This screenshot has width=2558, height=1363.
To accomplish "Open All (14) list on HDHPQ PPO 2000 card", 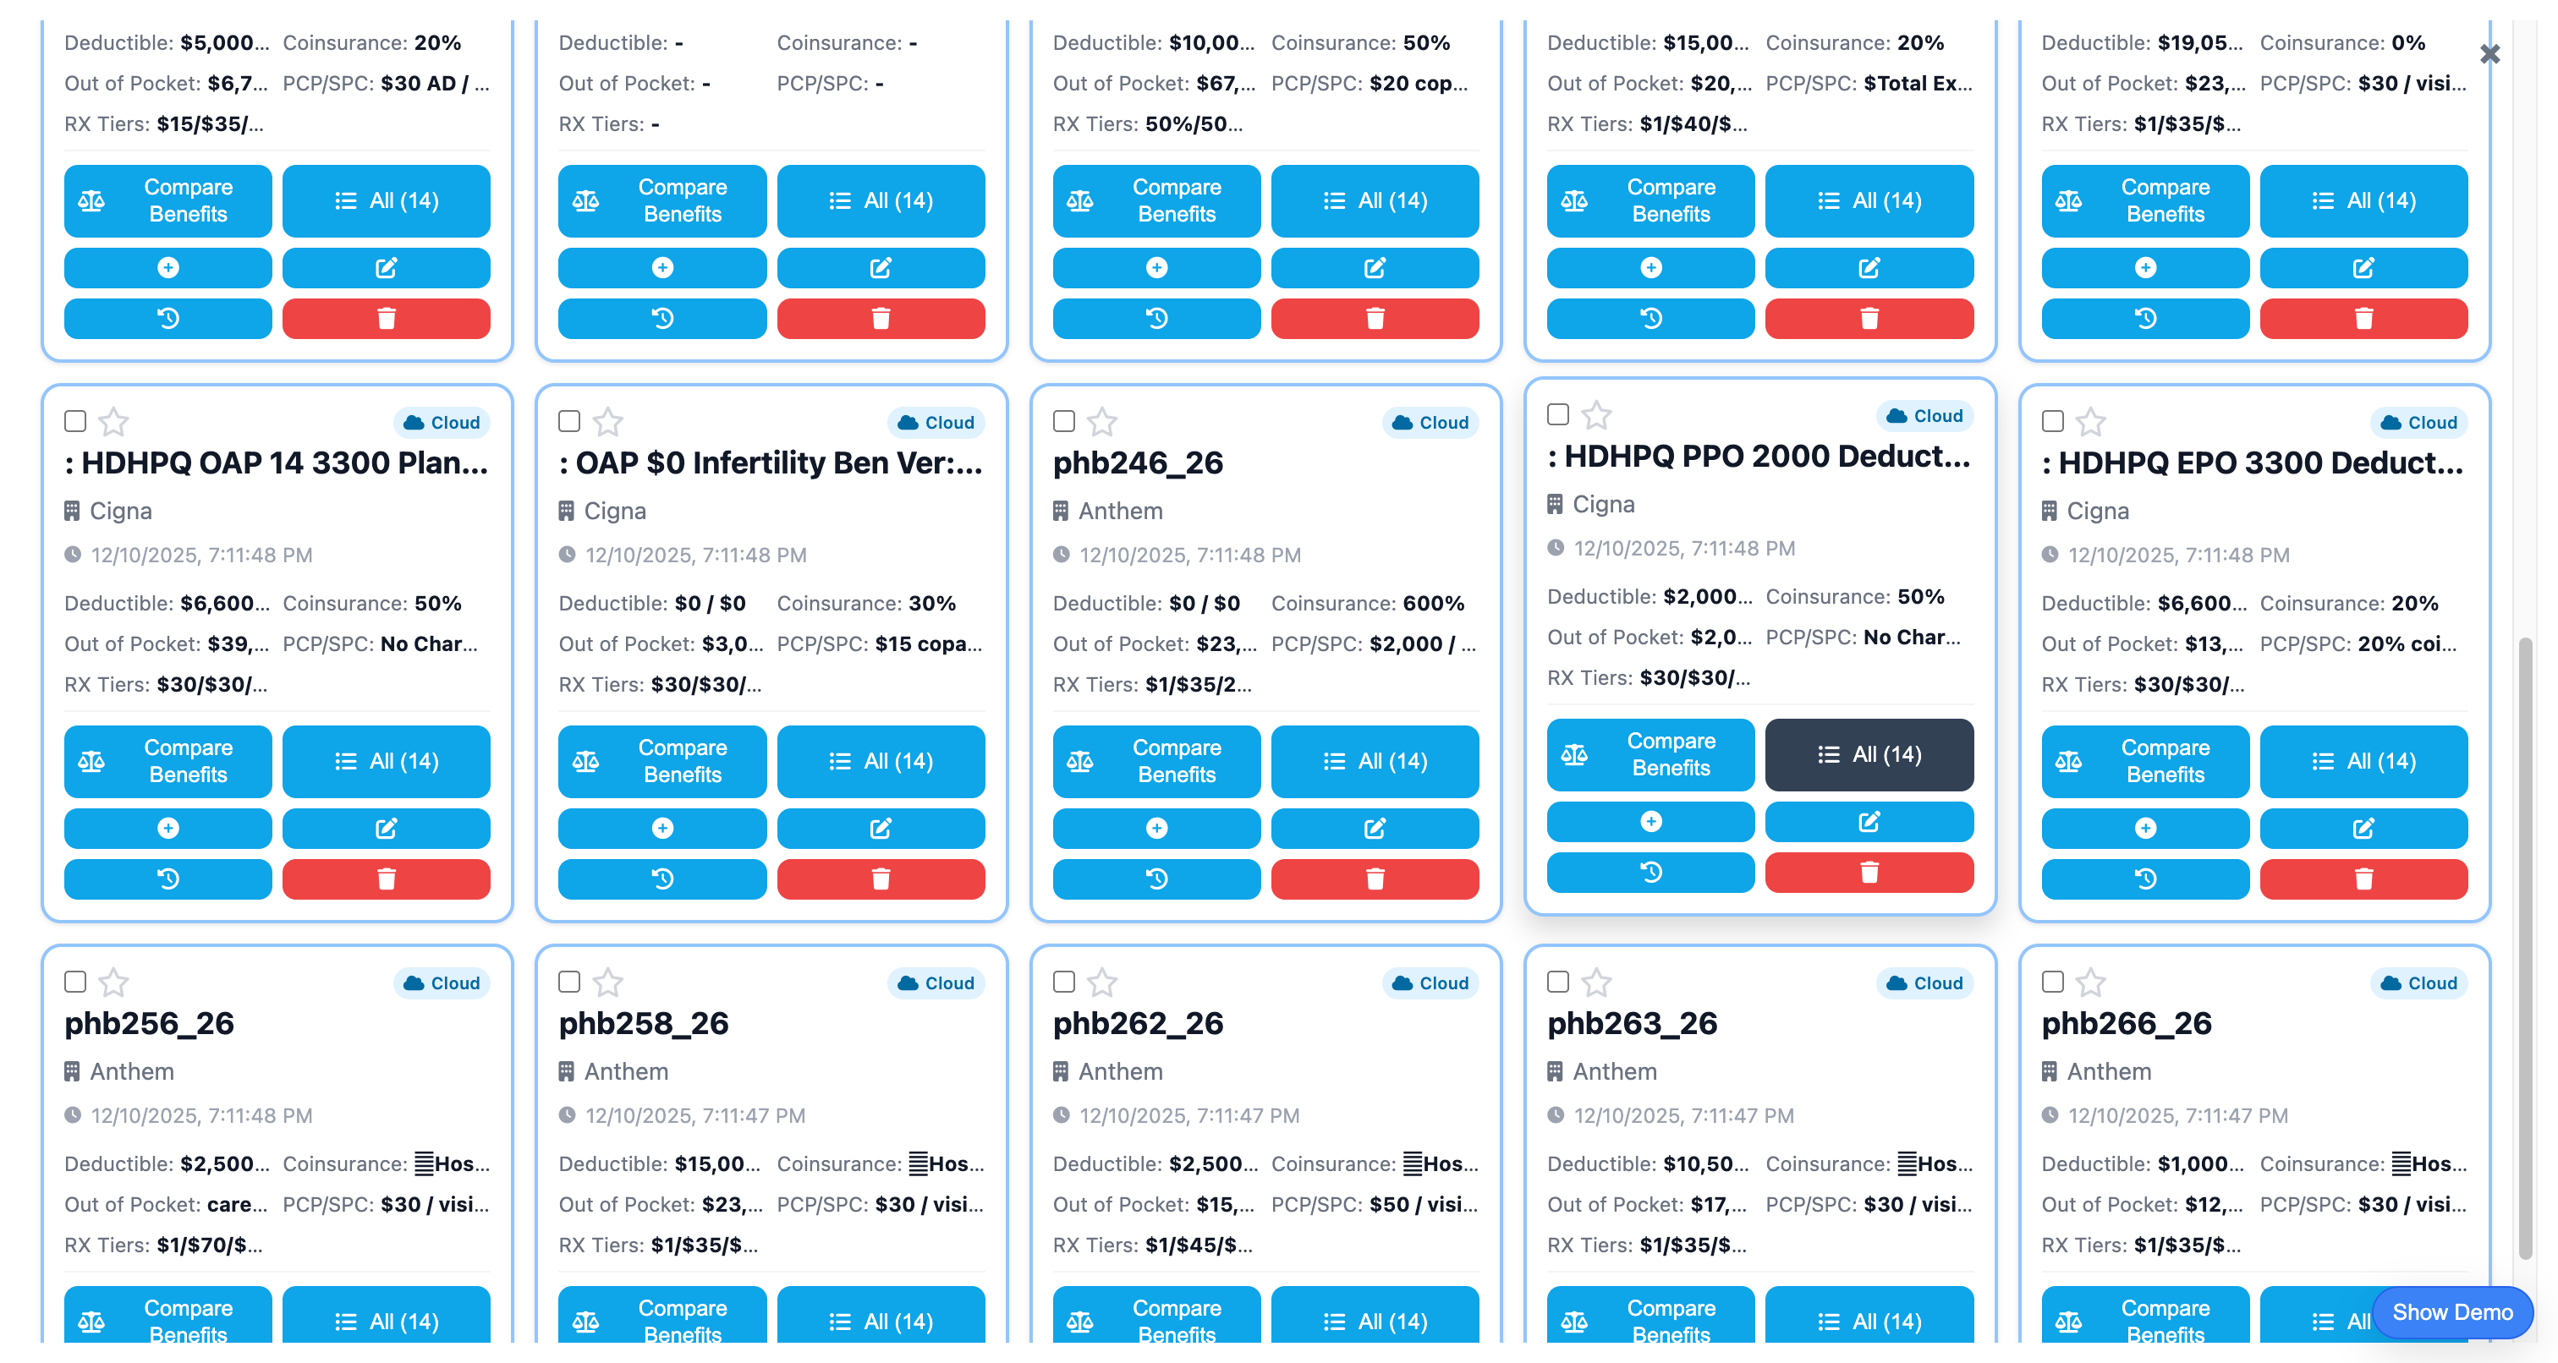I will (1868, 754).
